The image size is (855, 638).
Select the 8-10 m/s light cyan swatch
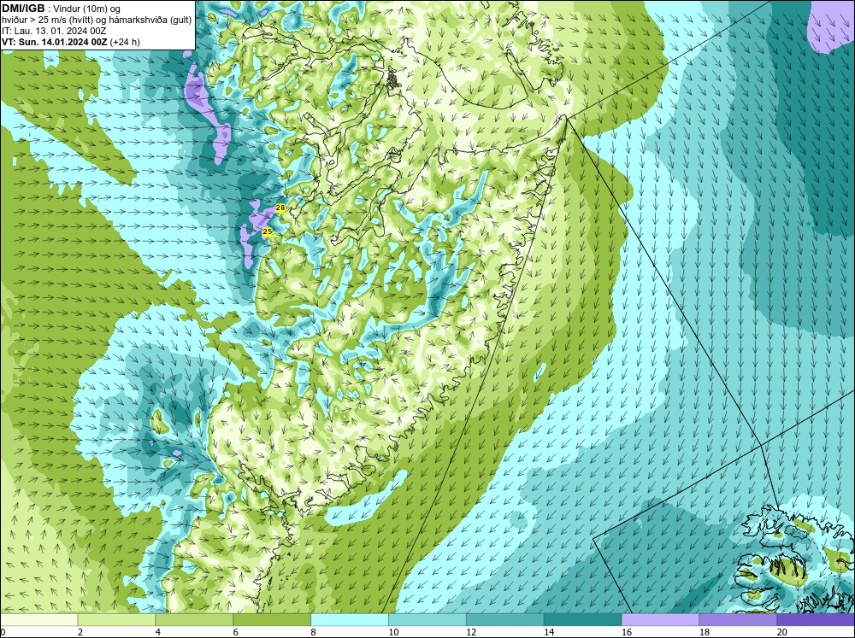pyautogui.click(x=350, y=619)
